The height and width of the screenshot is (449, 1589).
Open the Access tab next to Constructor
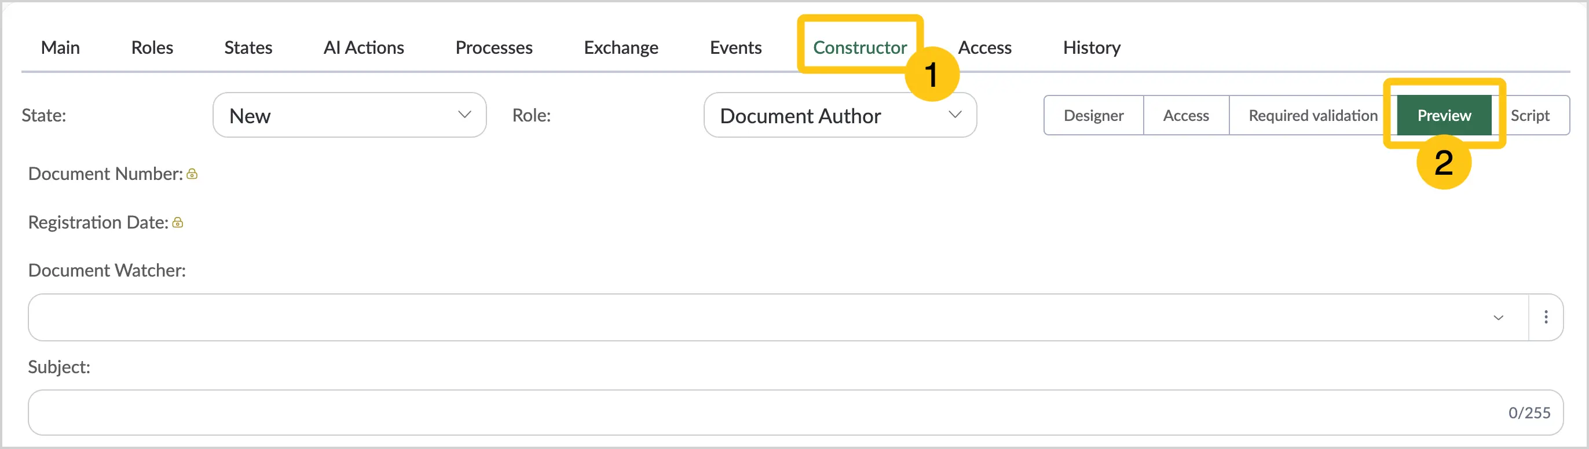coord(984,47)
